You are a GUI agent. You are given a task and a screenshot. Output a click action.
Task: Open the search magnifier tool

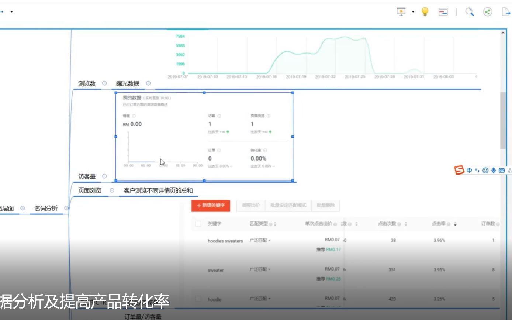[x=469, y=11]
